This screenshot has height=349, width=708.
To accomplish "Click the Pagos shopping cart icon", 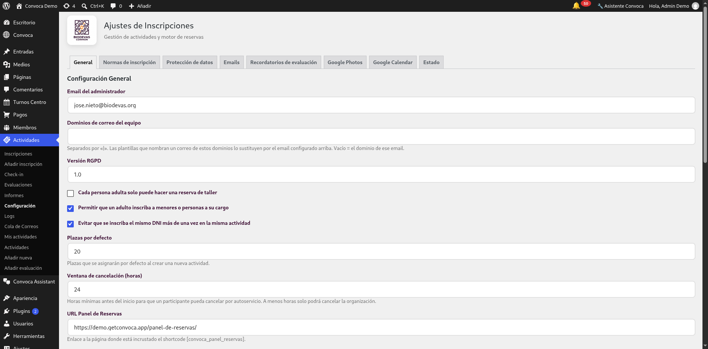I will coord(7,115).
